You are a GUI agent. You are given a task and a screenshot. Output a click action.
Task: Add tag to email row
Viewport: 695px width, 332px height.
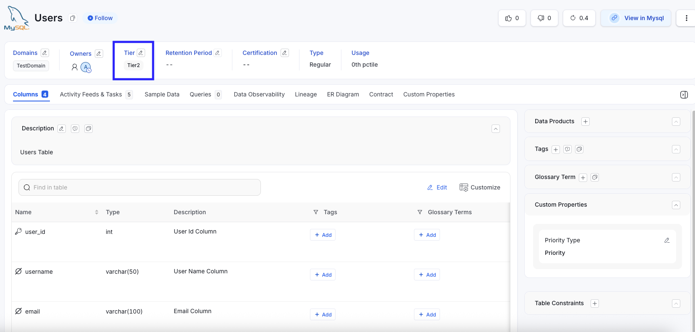tap(323, 314)
